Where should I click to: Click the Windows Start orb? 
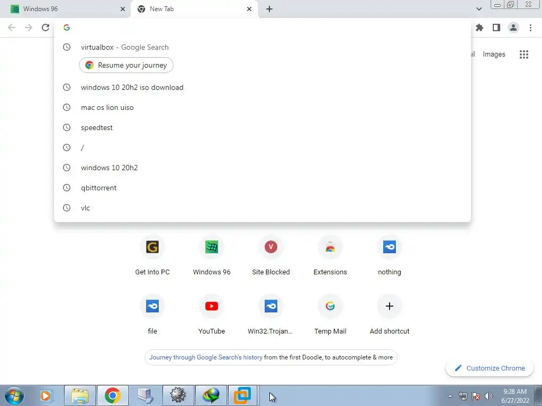(x=14, y=395)
